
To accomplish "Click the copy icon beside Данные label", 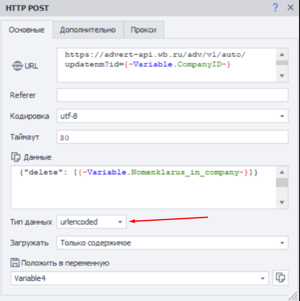I will 15,157.
